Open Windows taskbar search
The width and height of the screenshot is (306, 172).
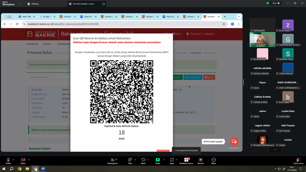pos(11,169)
